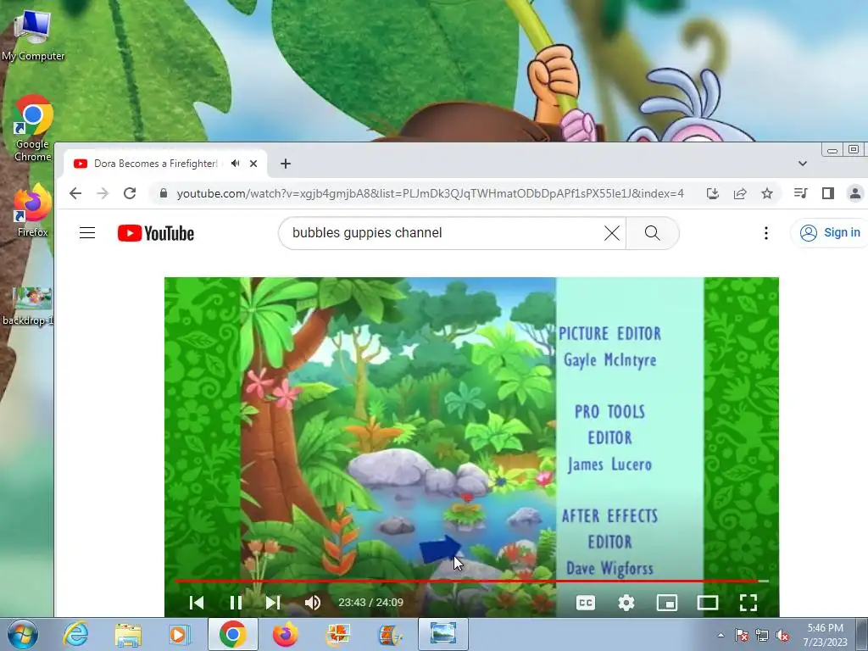Viewport: 868px width, 651px height.
Task: Launch Windows Media Player from taskbar
Action: [180, 634]
